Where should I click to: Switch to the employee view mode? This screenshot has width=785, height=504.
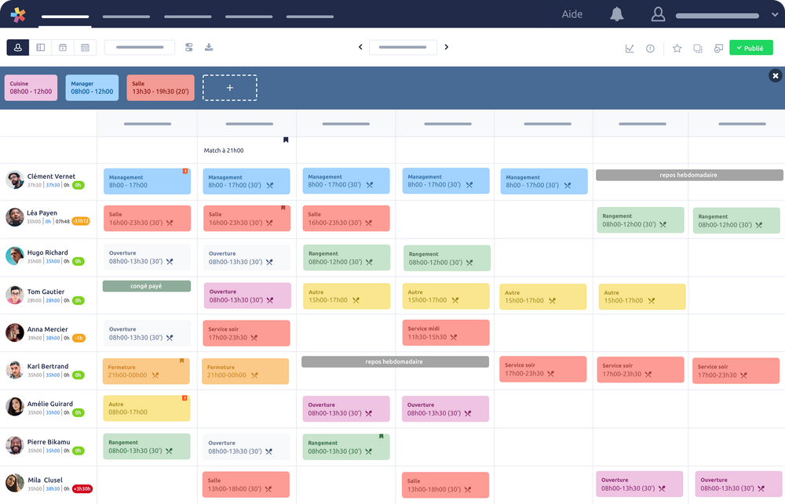point(18,48)
